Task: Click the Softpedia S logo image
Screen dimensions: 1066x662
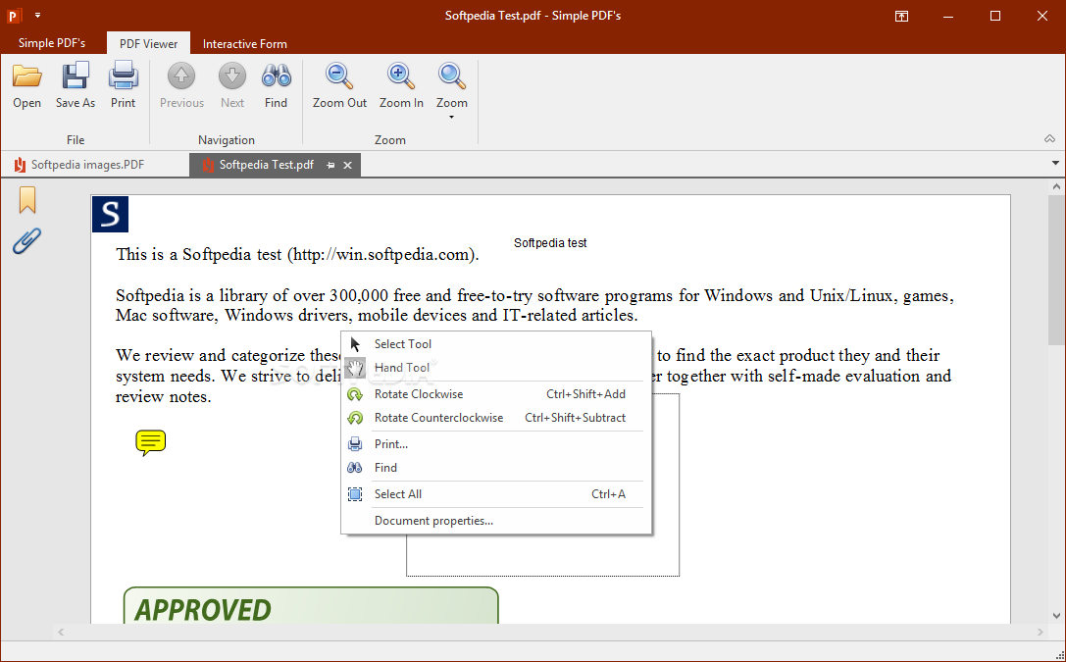Action: pyautogui.click(x=110, y=215)
